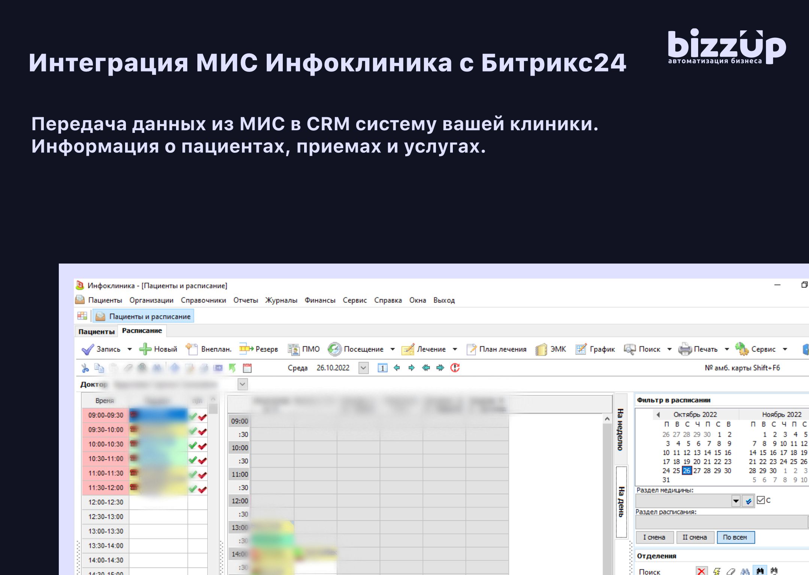The height and width of the screenshot is (575, 809).
Task: Select the 'По всем' shift toggle
Action: coord(735,537)
